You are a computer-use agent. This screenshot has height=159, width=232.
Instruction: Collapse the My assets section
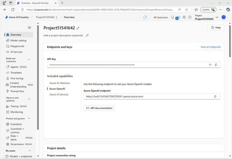[x=30, y=151]
